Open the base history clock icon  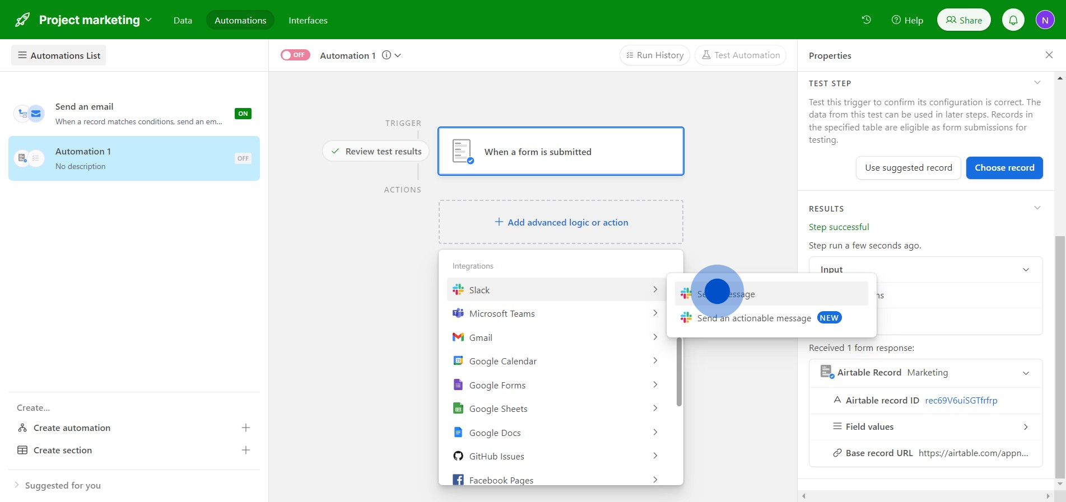[x=866, y=20]
